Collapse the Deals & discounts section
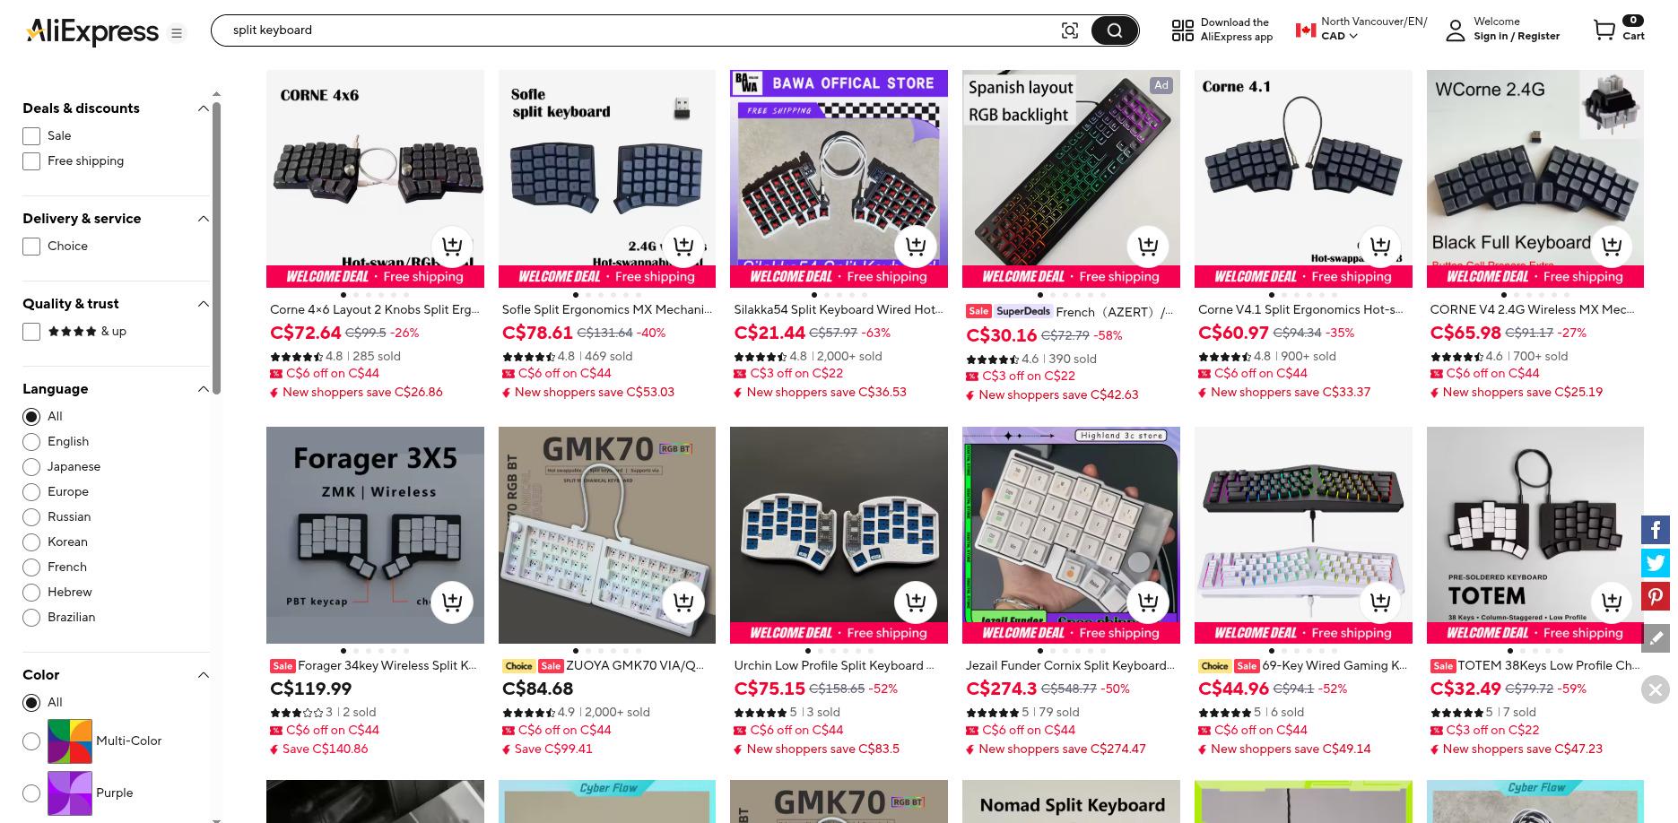 coord(203,108)
